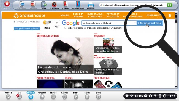Screen dimensions: 179x101
Task: Open the Facebook page icon
Action: click(170, 15)
